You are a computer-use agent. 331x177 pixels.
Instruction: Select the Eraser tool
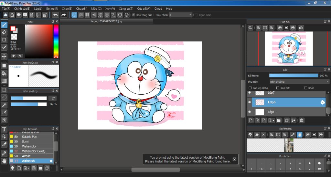pos(4,32)
